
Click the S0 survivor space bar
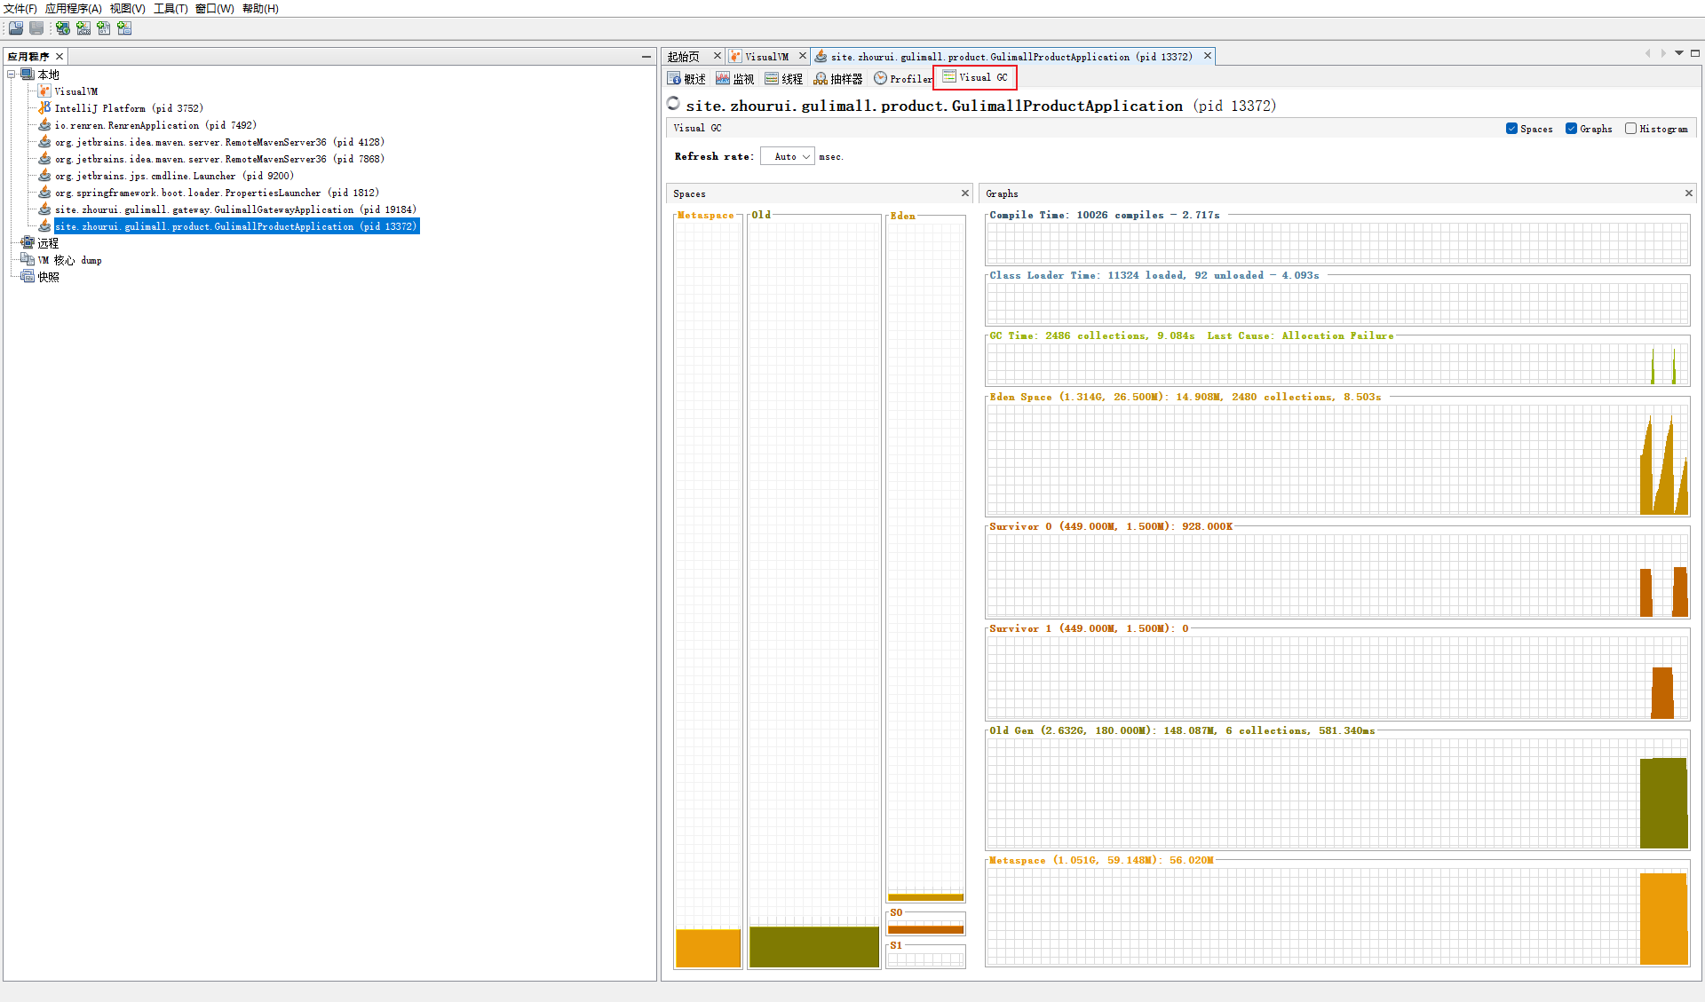tap(925, 929)
